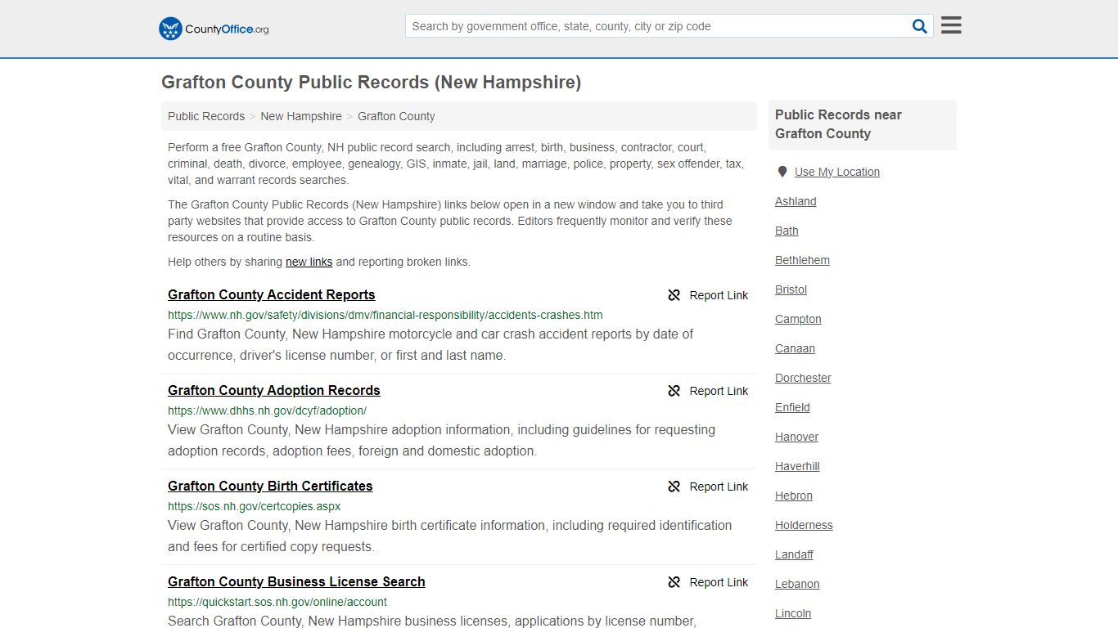Viewport: 1118px width, 628px height.
Task: Click broken link icon for Adoption Records
Action: click(674, 391)
